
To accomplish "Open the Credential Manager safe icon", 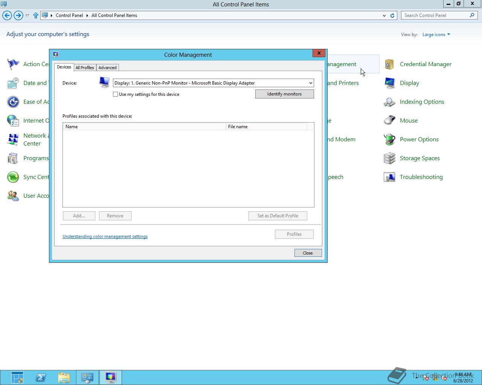I will pos(389,64).
